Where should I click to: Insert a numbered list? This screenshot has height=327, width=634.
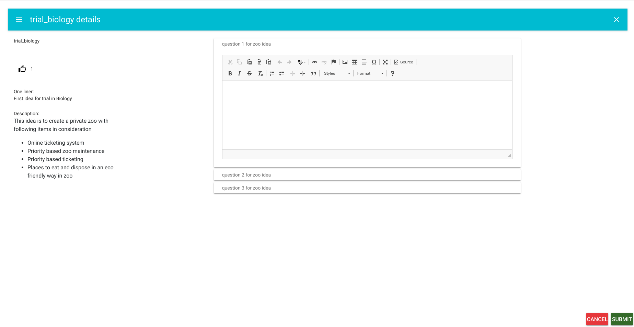click(272, 73)
